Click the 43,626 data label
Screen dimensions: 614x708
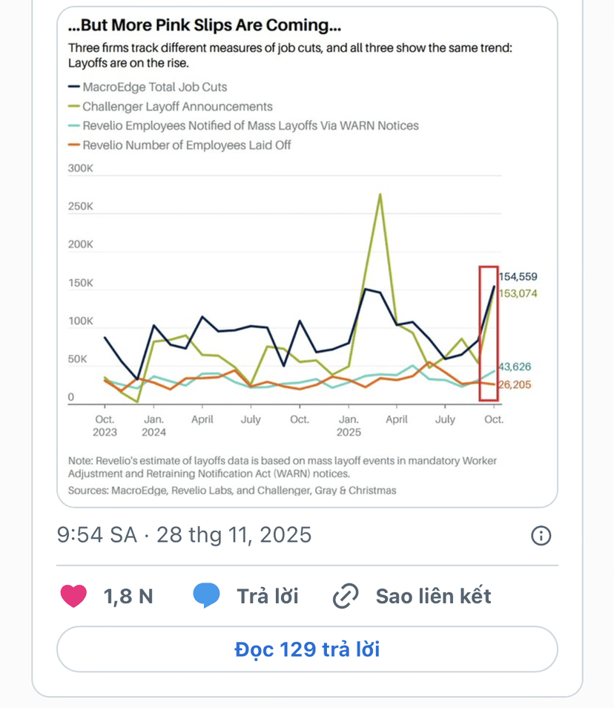tap(515, 367)
